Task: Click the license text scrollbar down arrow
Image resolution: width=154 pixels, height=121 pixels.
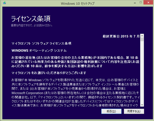Action: [142, 105]
